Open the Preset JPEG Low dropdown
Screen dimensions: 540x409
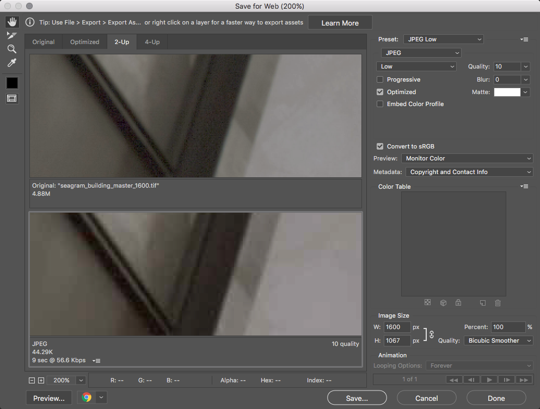(443, 39)
